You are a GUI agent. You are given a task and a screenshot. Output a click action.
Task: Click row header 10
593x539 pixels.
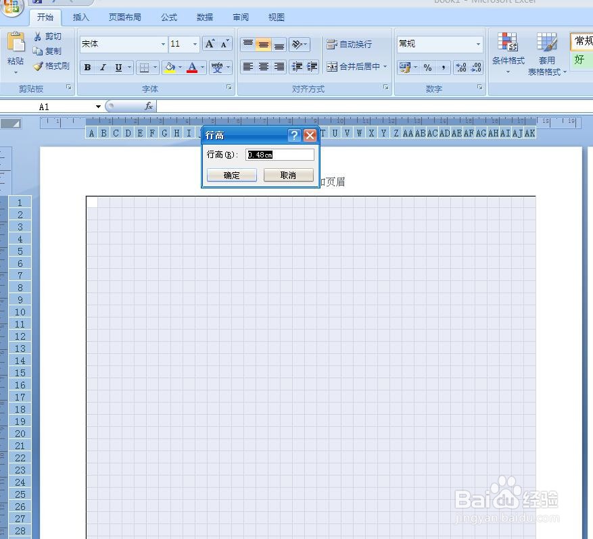[20, 312]
